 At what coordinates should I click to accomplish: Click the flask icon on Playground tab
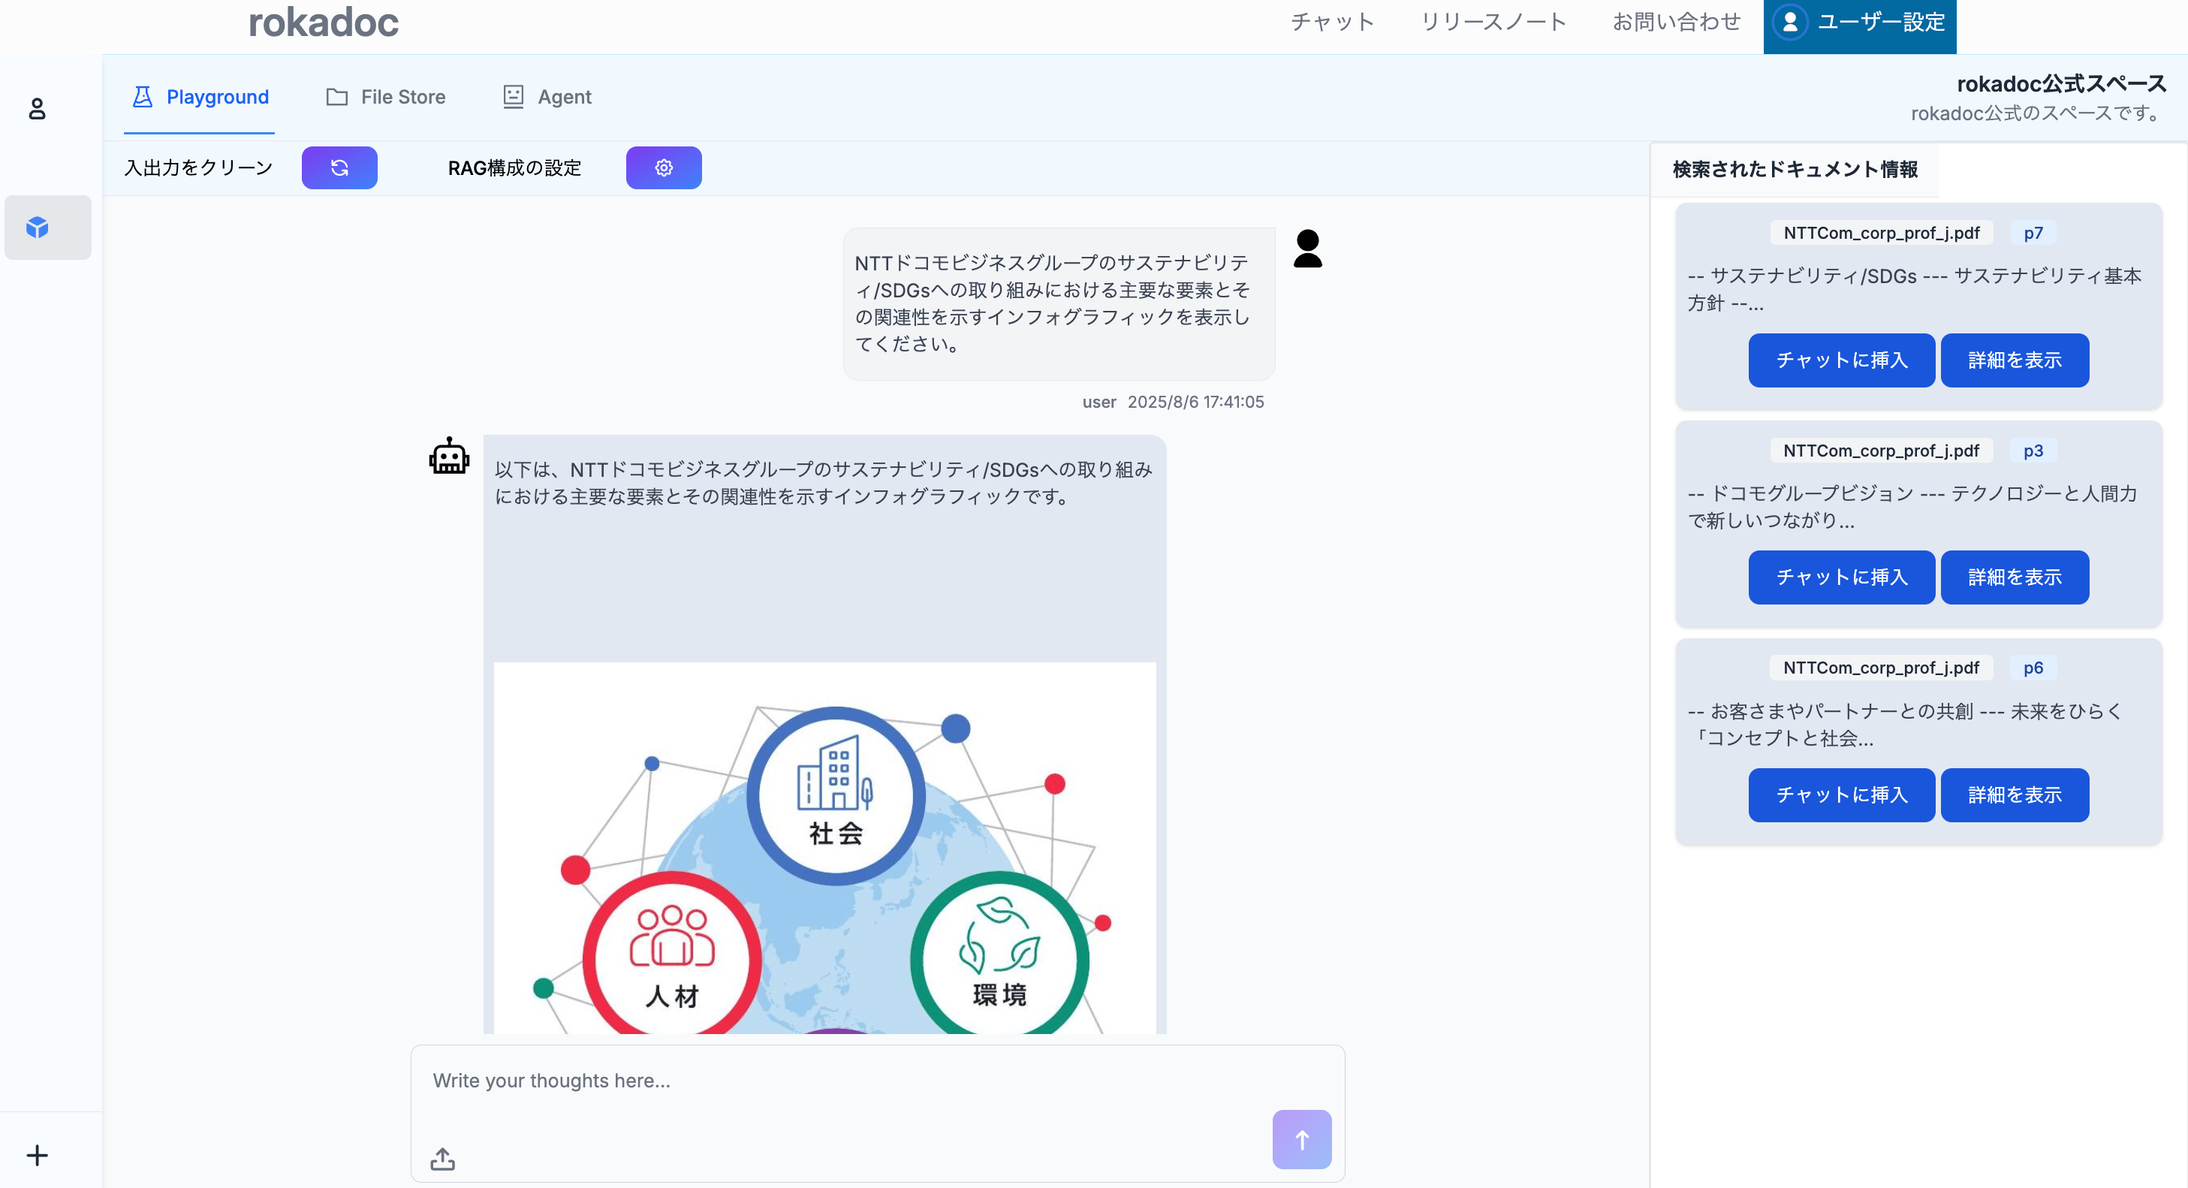tap(143, 97)
